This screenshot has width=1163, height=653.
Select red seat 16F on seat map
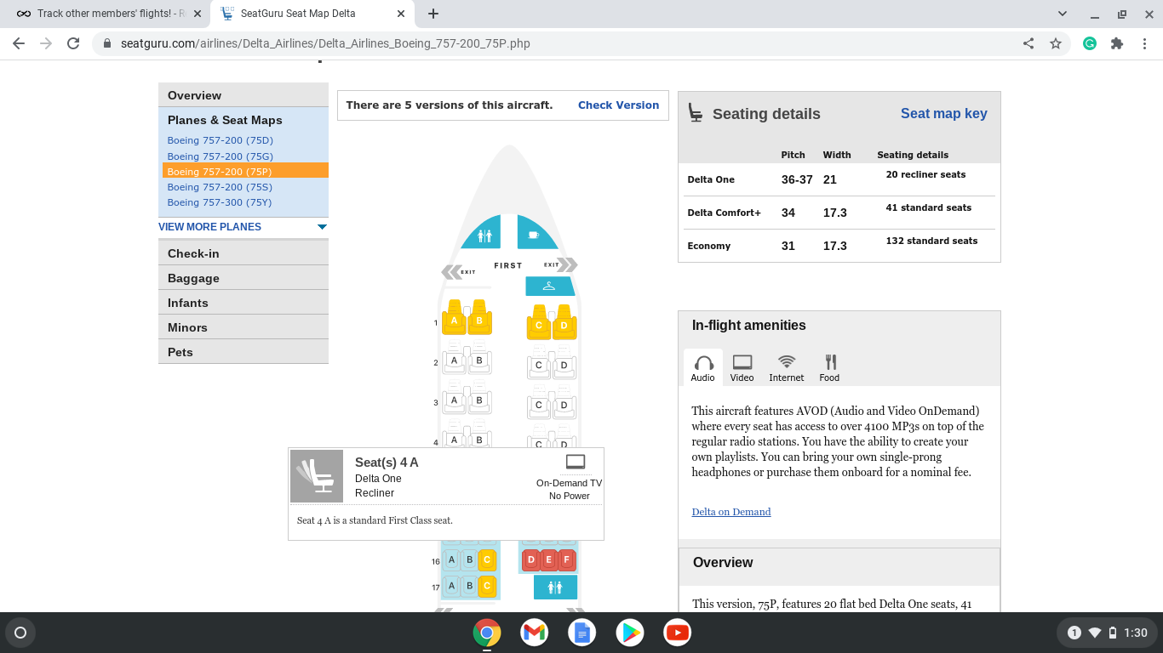[x=567, y=559]
